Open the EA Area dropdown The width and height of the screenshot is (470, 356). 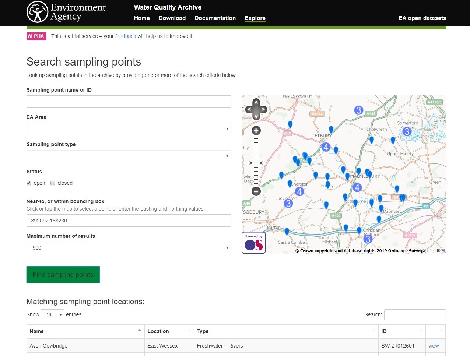tap(129, 129)
